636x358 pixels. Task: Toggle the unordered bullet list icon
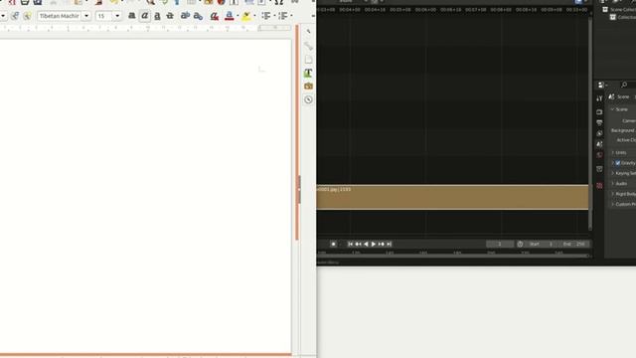point(265,16)
